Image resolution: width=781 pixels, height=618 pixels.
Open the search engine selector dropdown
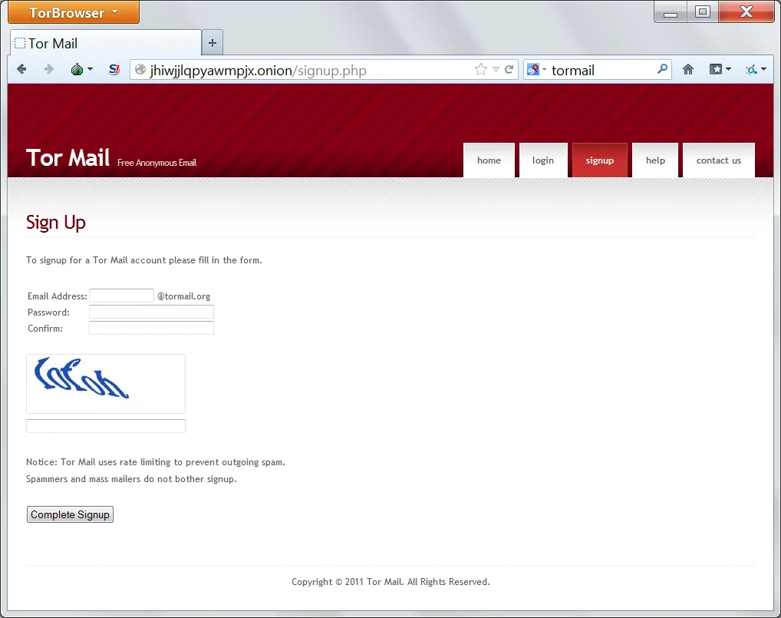(536, 70)
